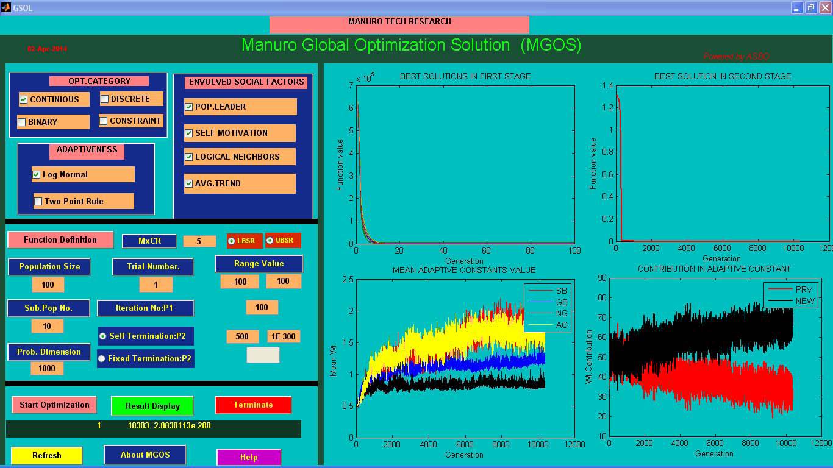Click the upper range field next to -100
833x468 pixels.
284,281
